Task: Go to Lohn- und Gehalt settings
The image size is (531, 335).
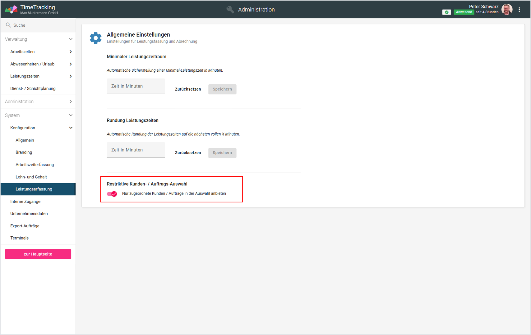Action: pos(31,177)
